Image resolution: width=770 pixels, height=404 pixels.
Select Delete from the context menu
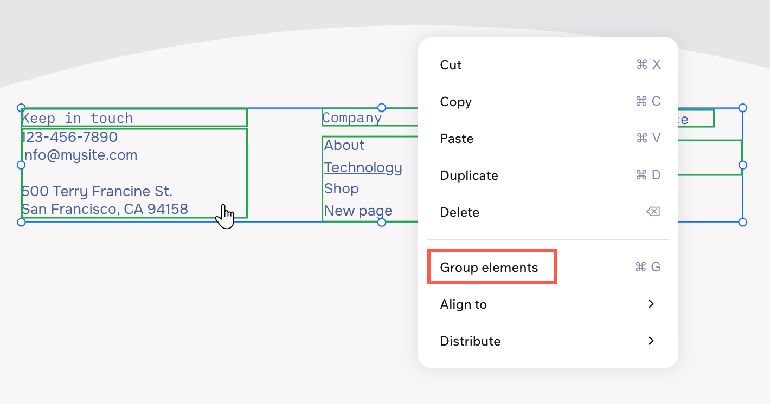click(459, 212)
